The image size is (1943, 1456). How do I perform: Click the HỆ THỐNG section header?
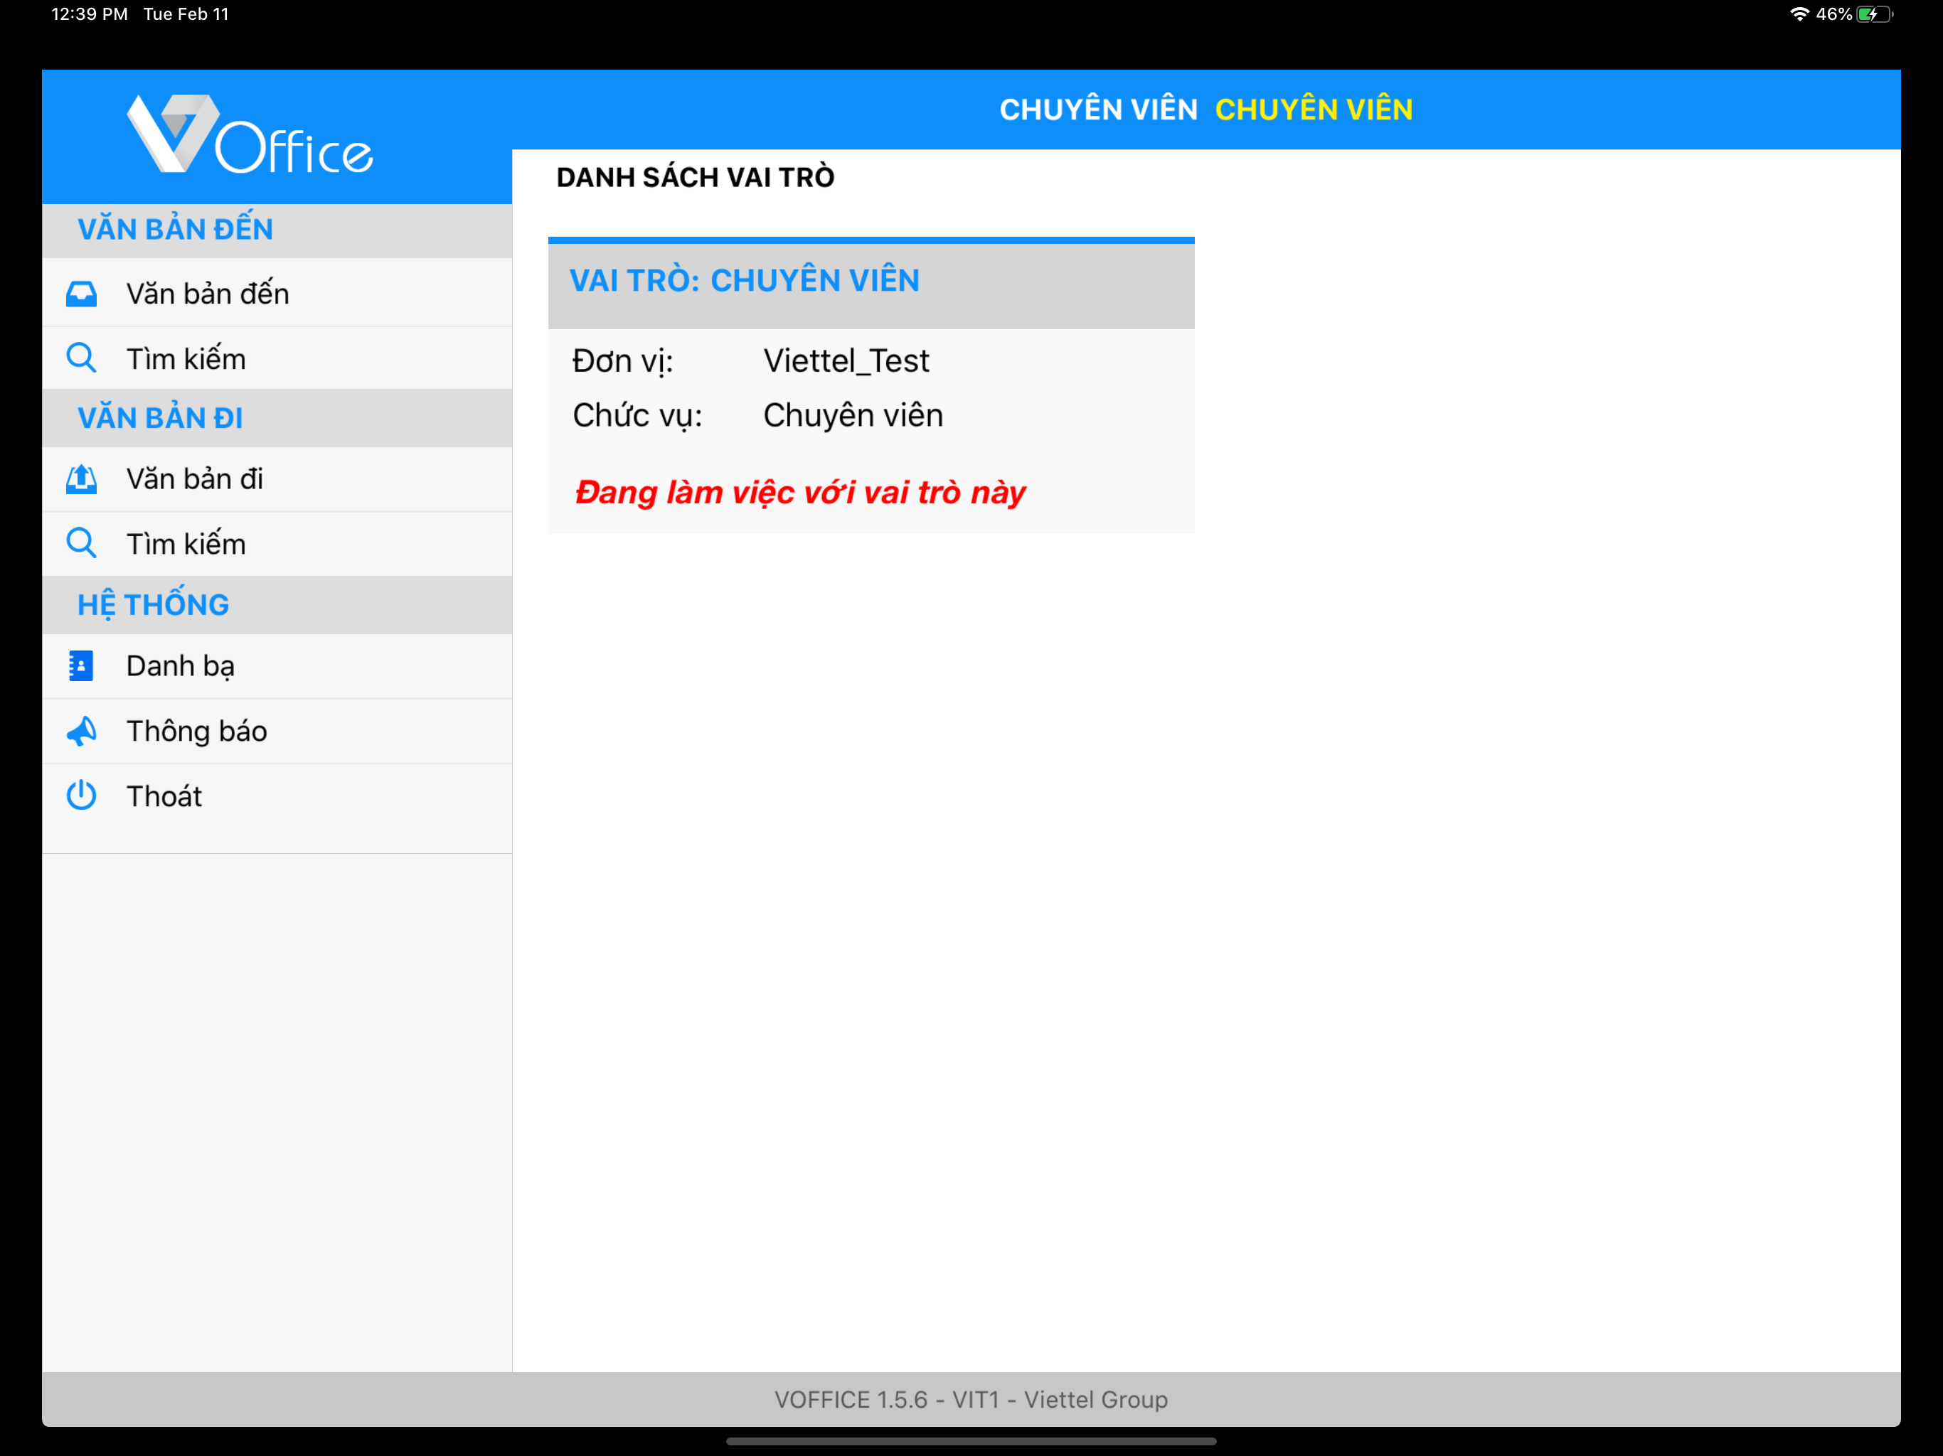point(277,605)
